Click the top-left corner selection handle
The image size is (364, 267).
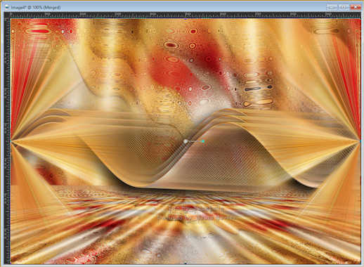(x=11, y=19)
